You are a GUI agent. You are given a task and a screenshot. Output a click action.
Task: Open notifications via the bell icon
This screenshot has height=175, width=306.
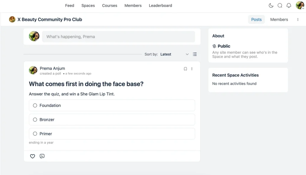tap(288, 5)
